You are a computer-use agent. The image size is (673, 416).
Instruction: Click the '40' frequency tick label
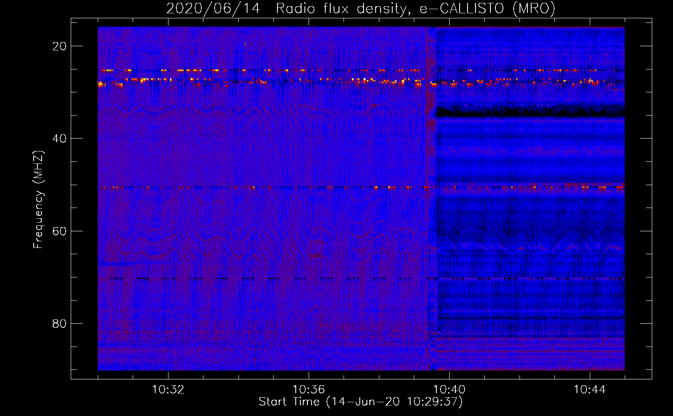59,139
